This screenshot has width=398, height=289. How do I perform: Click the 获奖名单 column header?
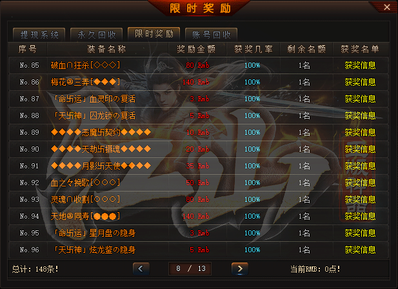[x=360, y=49]
